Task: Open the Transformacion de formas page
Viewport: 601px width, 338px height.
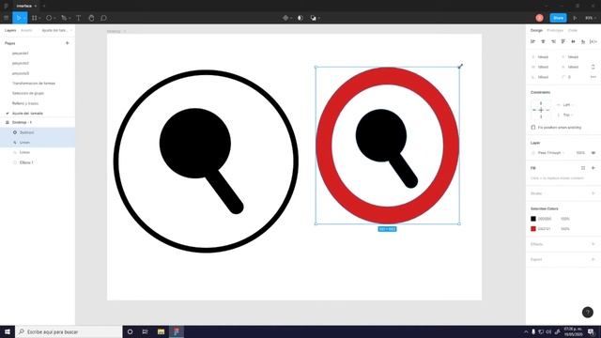Action: (x=34, y=84)
